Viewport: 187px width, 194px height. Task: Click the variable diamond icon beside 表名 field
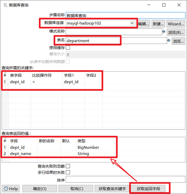pos(169,40)
